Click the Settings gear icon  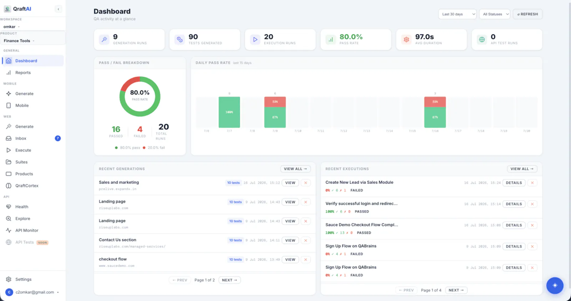pos(9,279)
